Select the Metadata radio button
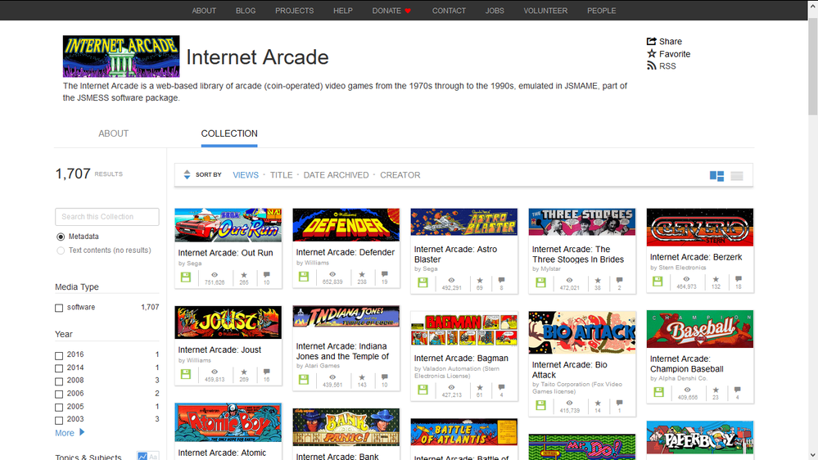The width and height of the screenshot is (818, 460). [x=61, y=237]
